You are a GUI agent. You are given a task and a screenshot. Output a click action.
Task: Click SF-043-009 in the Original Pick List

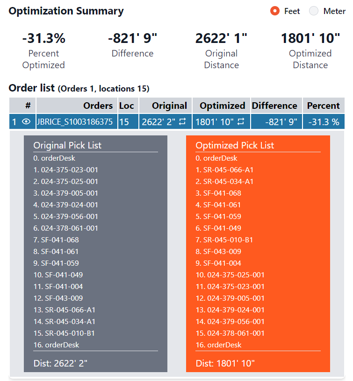click(x=64, y=298)
